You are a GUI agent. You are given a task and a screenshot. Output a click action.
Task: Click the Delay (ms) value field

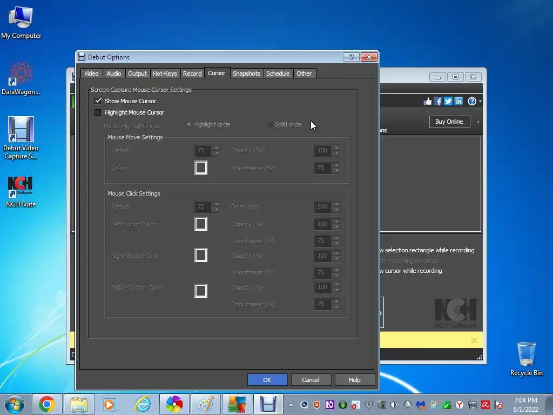click(323, 207)
